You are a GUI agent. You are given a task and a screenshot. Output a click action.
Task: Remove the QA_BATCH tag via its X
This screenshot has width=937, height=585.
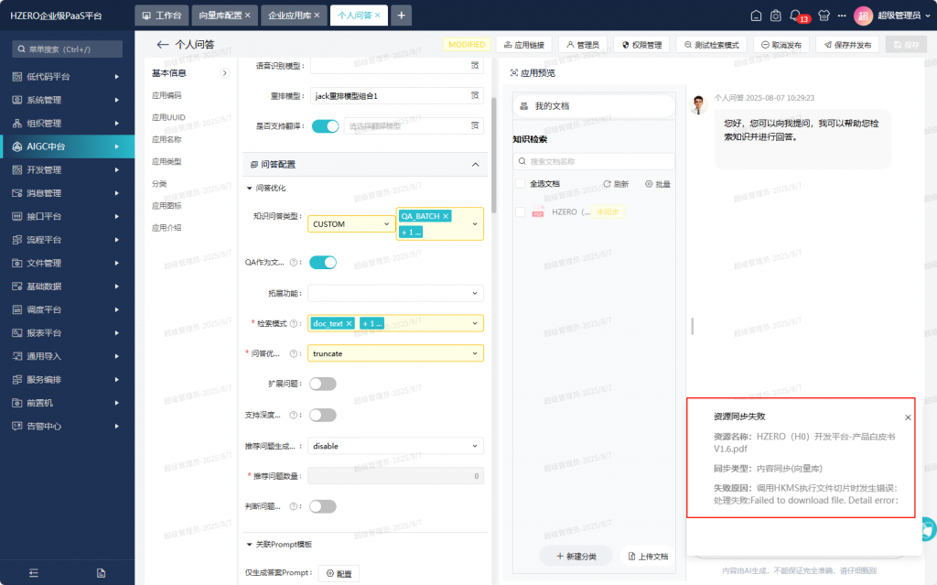click(446, 216)
